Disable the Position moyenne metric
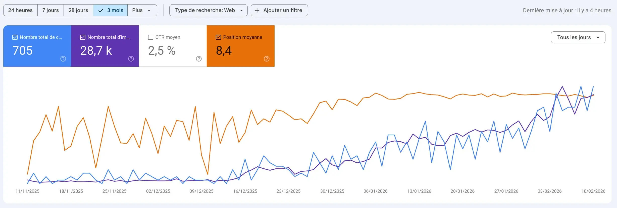617x208 pixels. (x=218, y=37)
